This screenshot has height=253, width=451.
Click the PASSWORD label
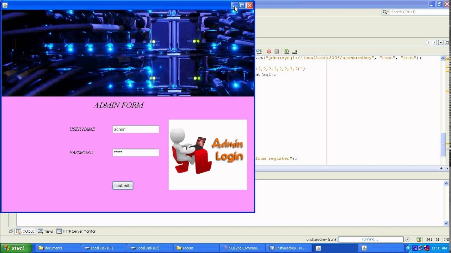pyautogui.click(x=81, y=153)
